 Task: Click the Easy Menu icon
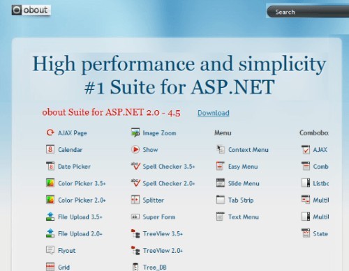click(221, 166)
